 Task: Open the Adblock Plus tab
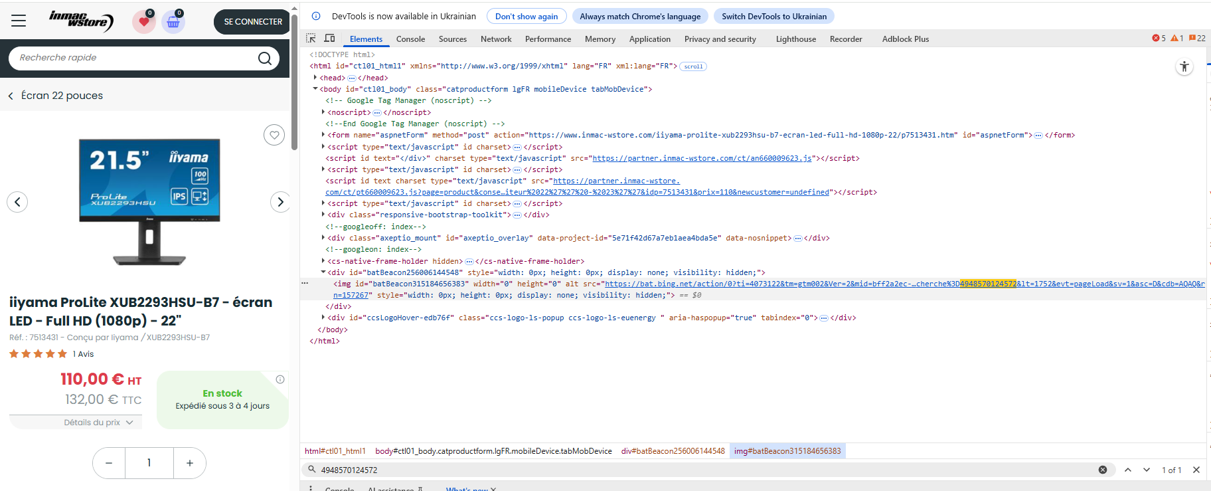[x=906, y=39]
